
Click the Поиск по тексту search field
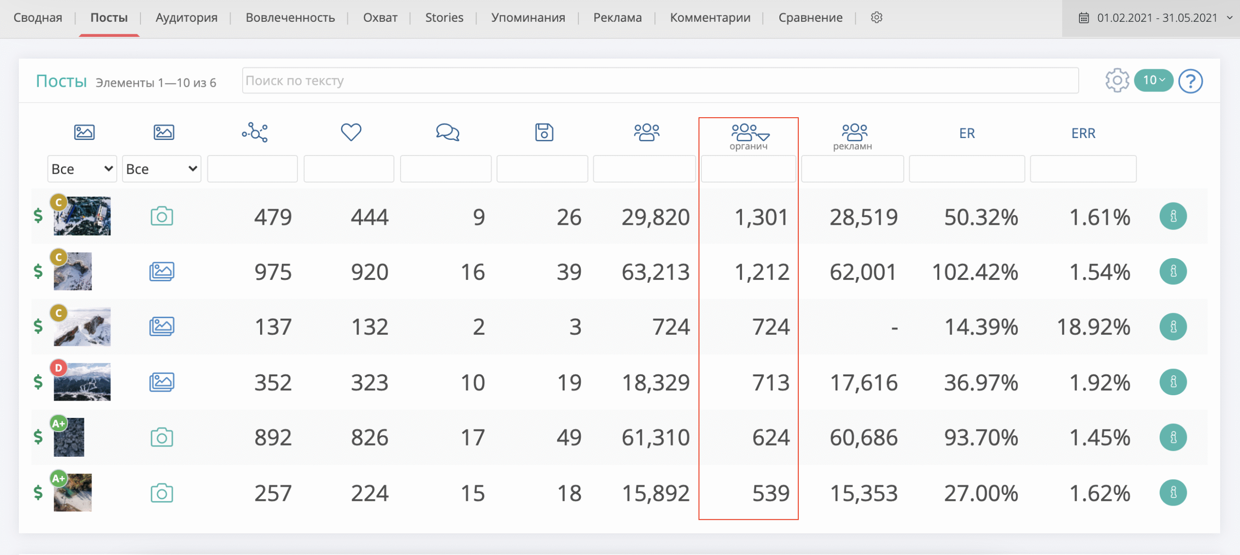click(660, 80)
